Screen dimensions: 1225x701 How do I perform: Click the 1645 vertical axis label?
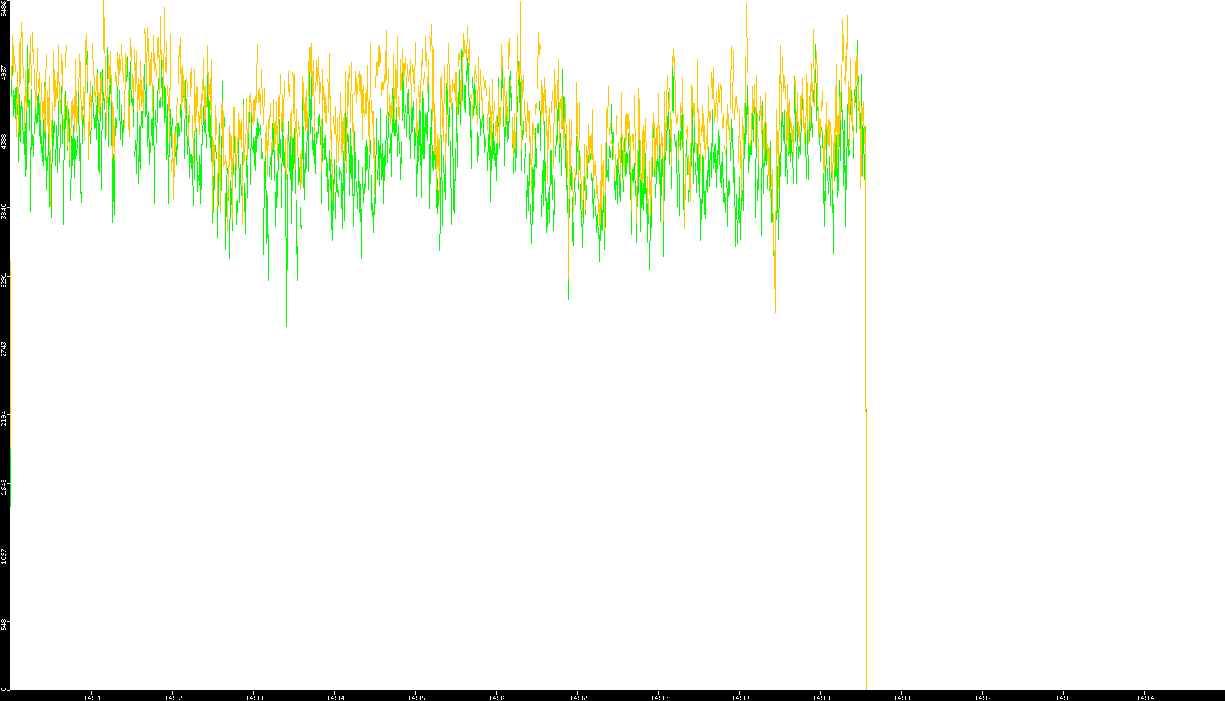[x=5, y=486]
